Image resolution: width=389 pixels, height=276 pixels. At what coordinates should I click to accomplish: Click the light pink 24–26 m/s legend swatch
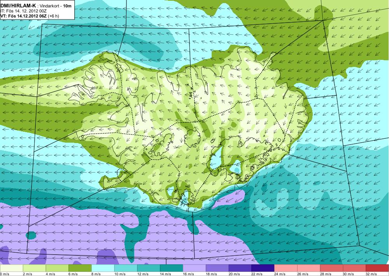[286, 268]
